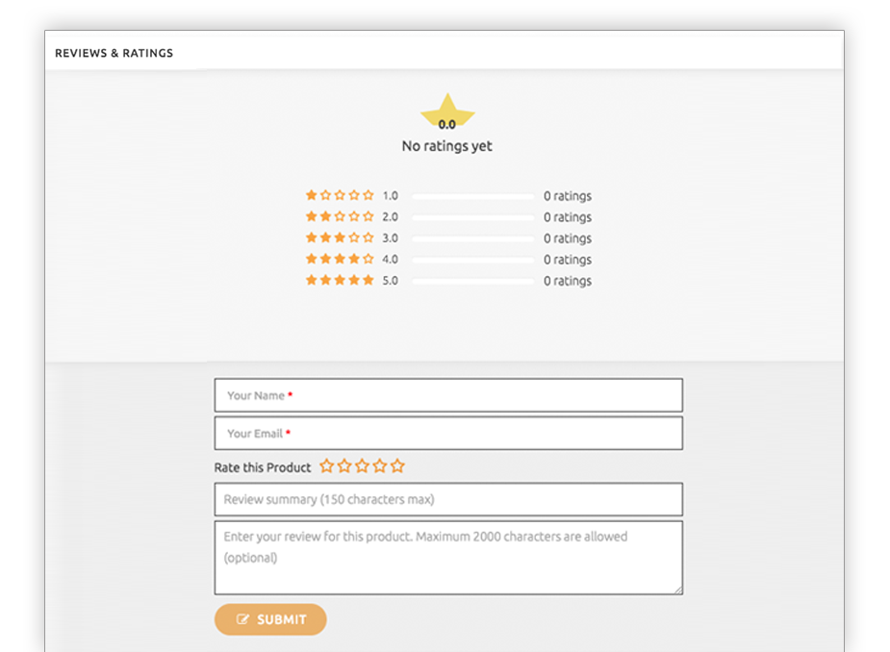The height and width of the screenshot is (652, 890).
Task: Click the resize grip of the review text area
Action: pyautogui.click(x=678, y=590)
